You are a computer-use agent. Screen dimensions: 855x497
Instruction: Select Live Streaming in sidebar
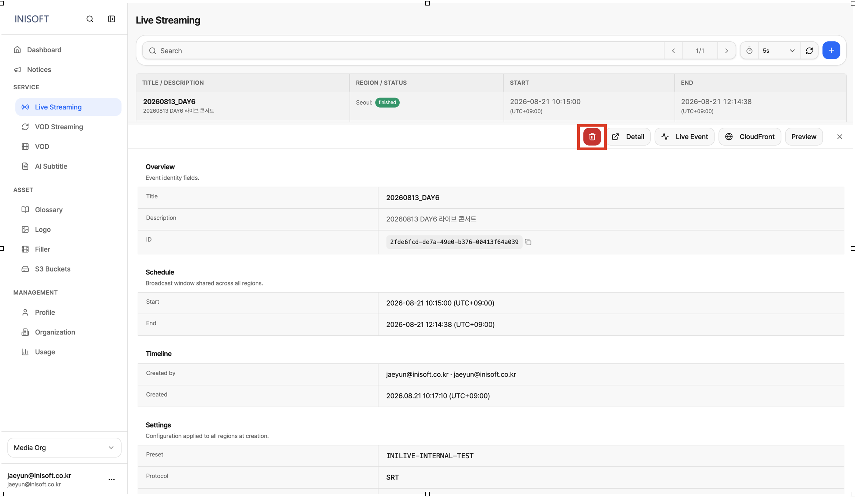coord(68,107)
